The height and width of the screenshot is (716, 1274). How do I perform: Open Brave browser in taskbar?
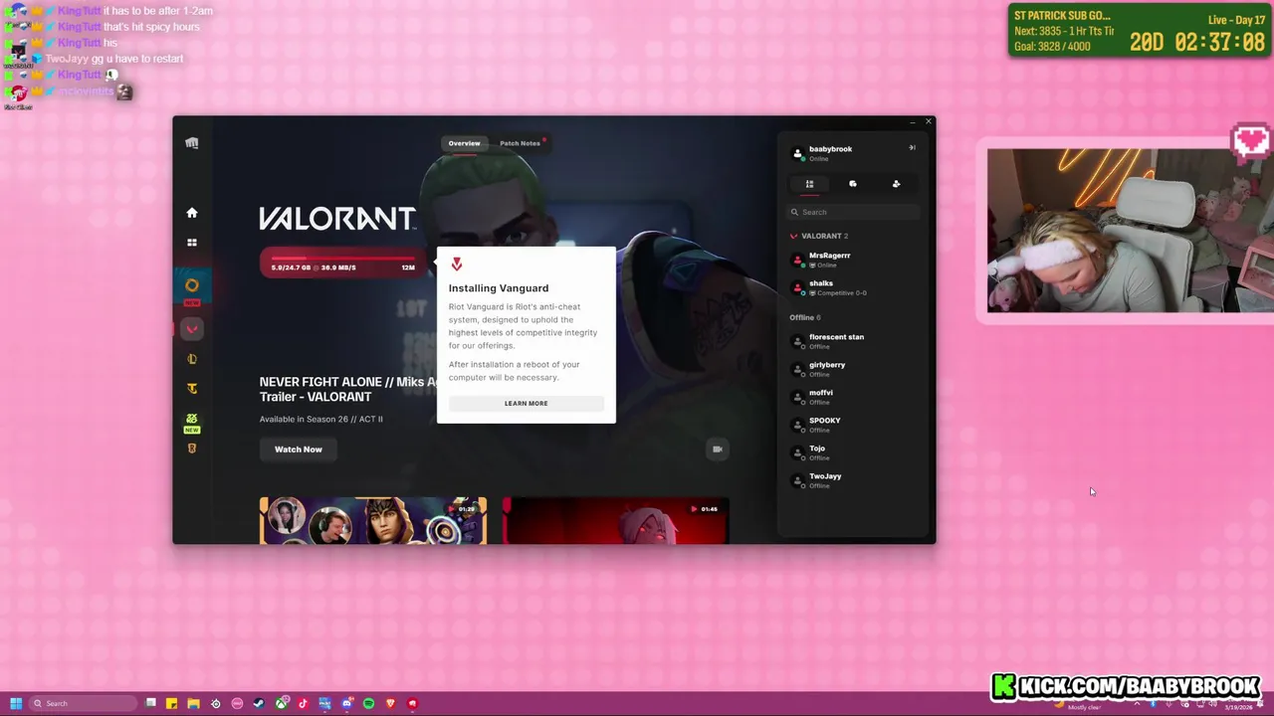coord(390,704)
